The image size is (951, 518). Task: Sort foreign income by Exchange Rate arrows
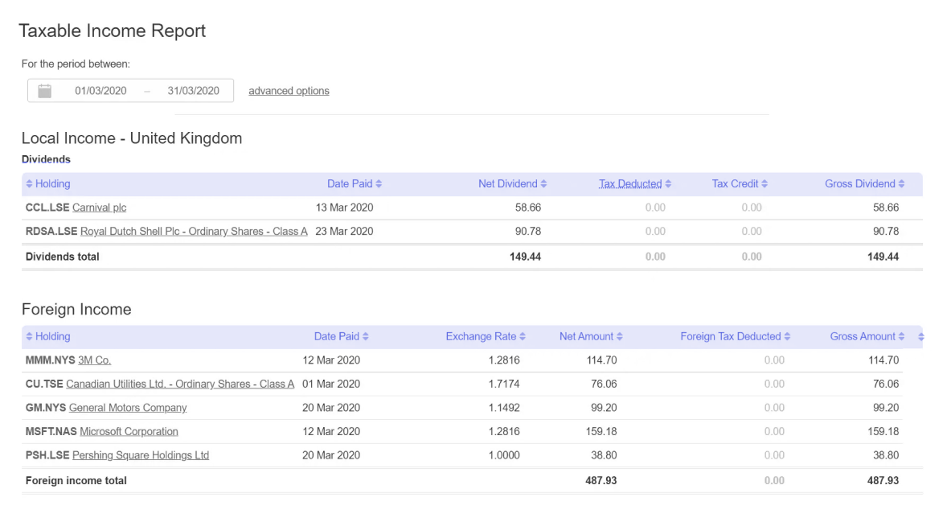pyautogui.click(x=523, y=337)
